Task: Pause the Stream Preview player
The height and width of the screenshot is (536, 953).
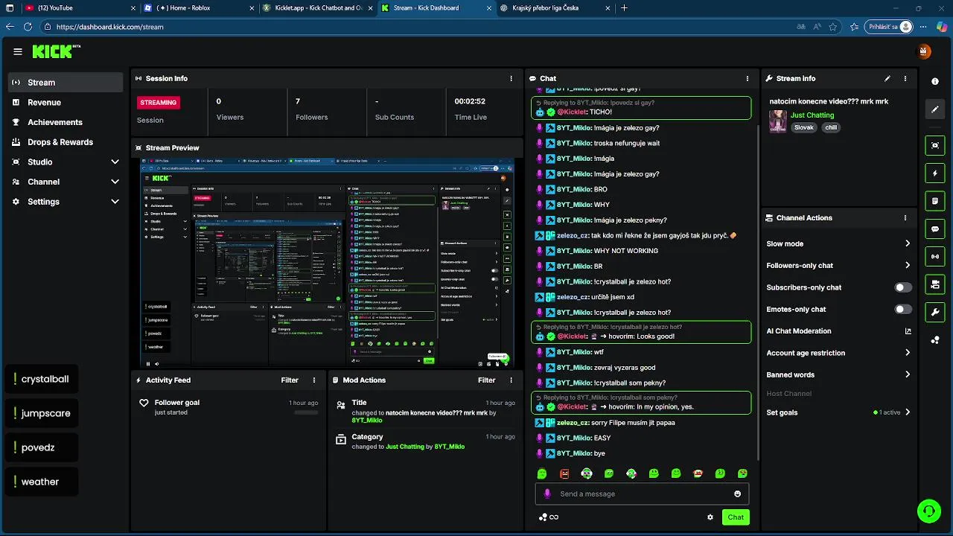Action: coord(147,364)
